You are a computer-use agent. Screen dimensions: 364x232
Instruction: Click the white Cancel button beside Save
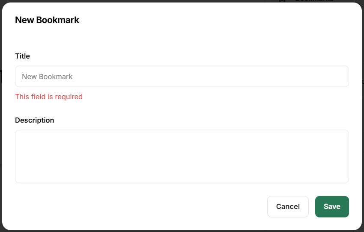click(288, 207)
